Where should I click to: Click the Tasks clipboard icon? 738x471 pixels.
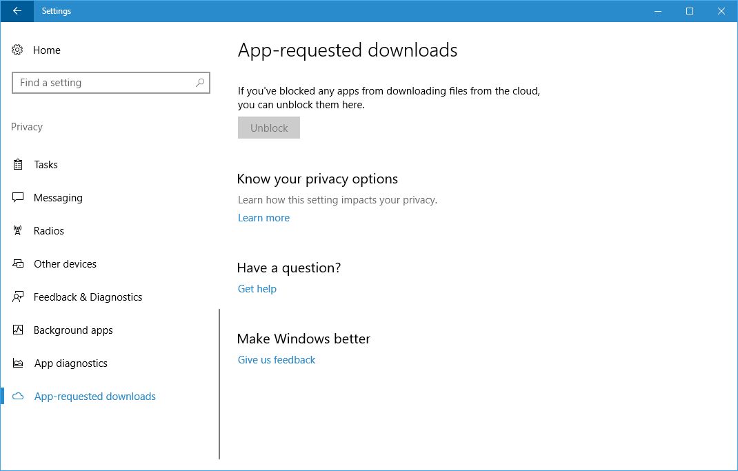[18, 165]
